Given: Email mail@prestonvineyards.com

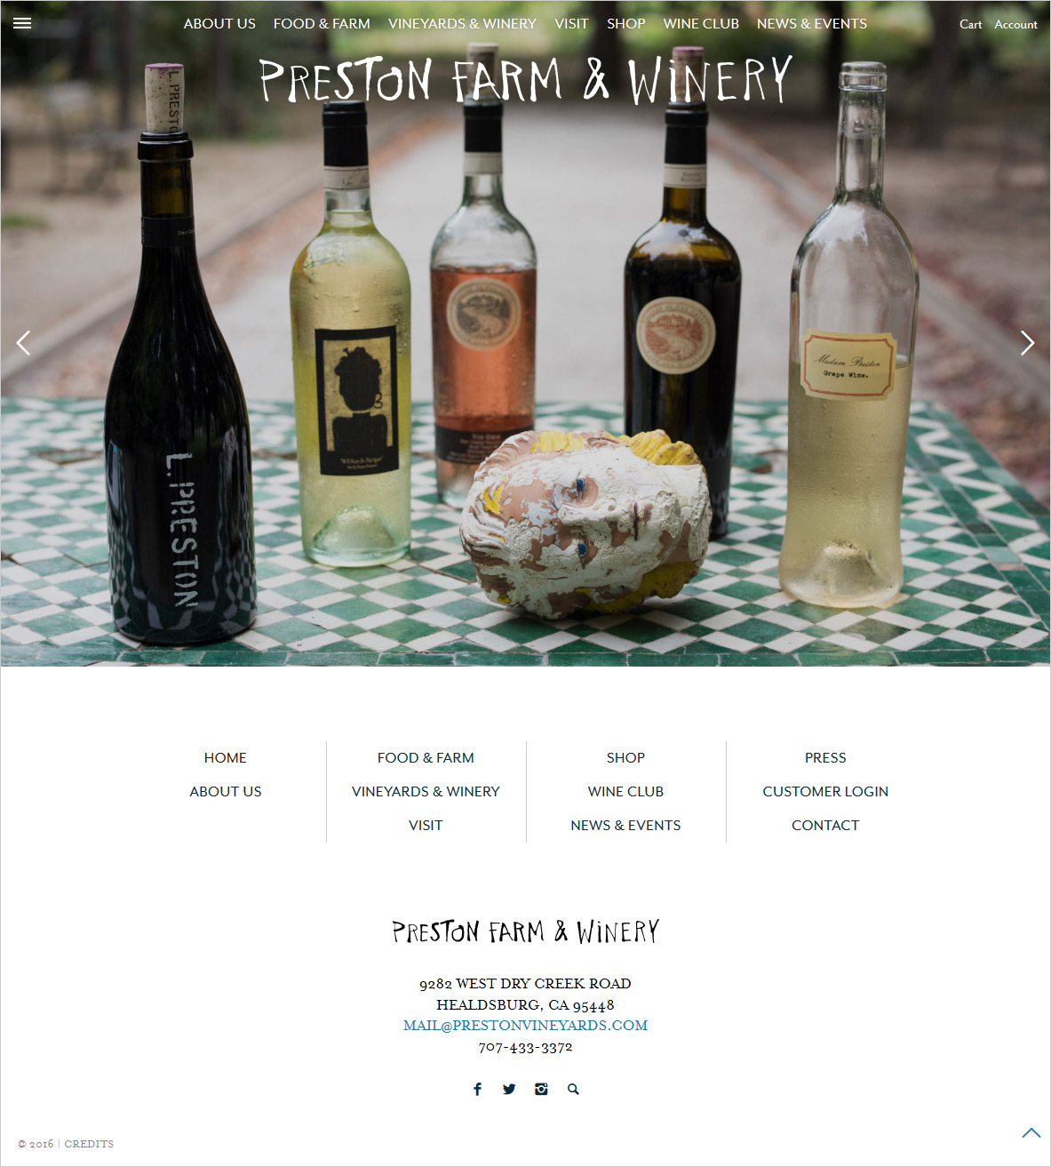Looking at the screenshot, I should (x=525, y=1026).
